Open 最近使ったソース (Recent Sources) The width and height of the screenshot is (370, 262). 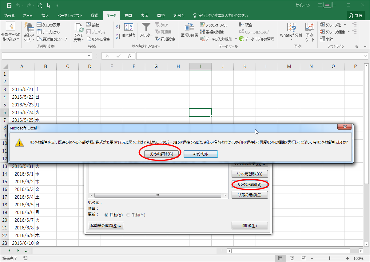click(x=52, y=39)
